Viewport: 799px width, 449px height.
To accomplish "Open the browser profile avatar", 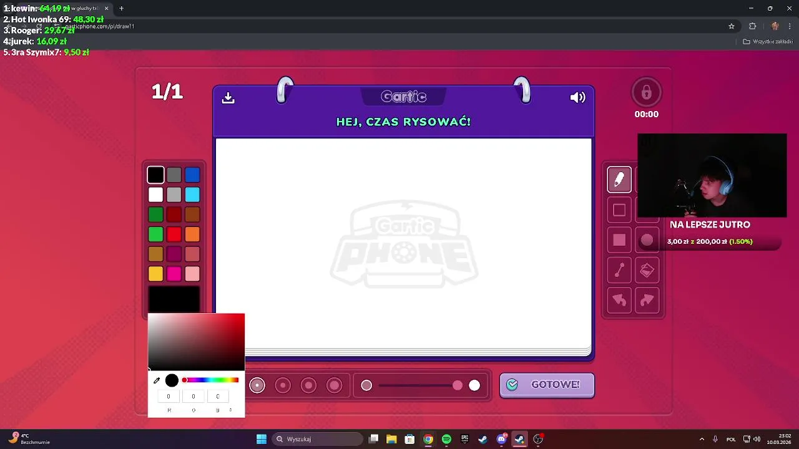I will click(x=775, y=26).
